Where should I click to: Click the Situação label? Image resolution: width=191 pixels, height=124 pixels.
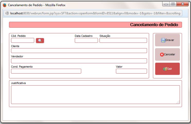coord(105,36)
